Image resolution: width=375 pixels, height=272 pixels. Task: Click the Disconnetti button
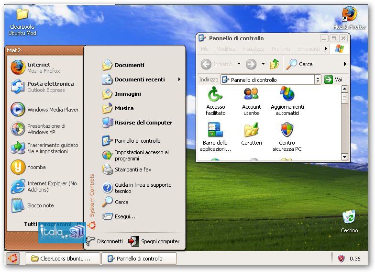coord(104,241)
